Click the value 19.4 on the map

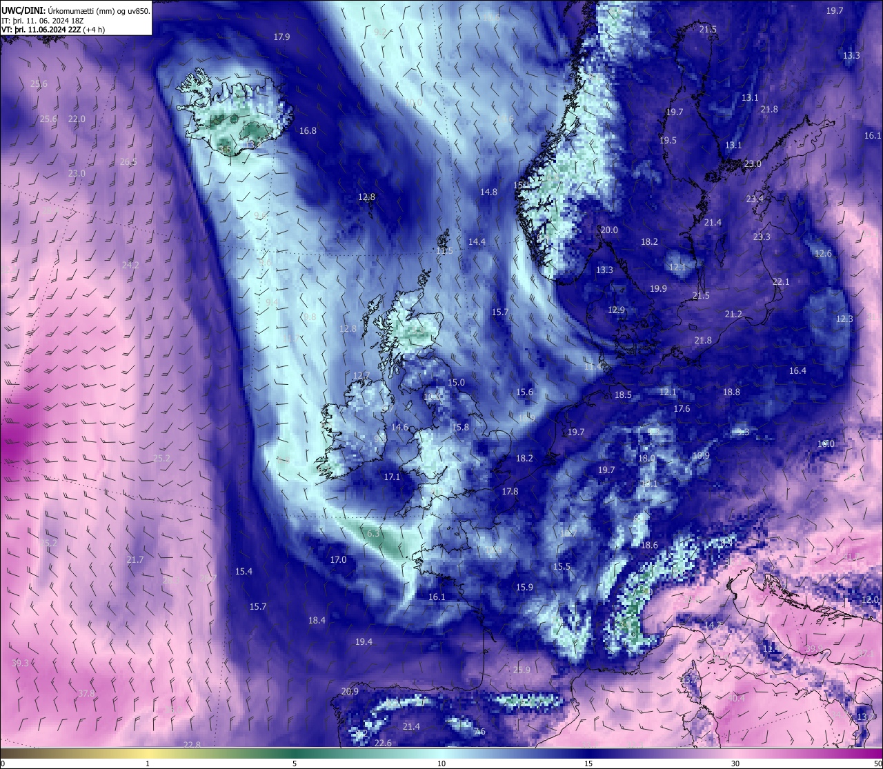point(364,642)
